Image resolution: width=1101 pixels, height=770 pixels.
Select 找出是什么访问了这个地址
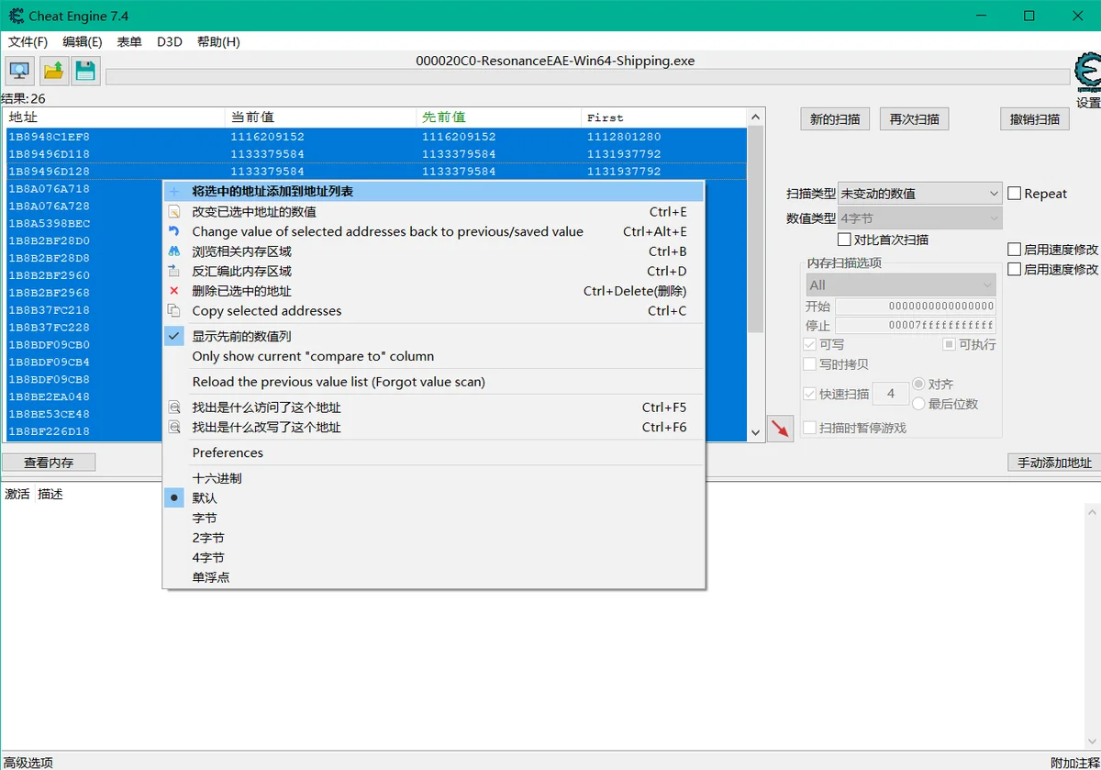[433, 407]
